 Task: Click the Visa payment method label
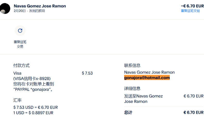coord(17,73)
